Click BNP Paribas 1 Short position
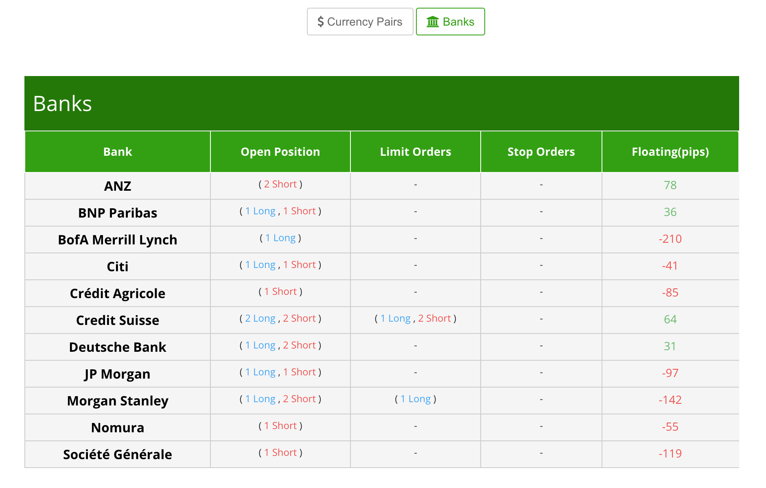This screenshot has height=488, width=766. pos(300,211)
